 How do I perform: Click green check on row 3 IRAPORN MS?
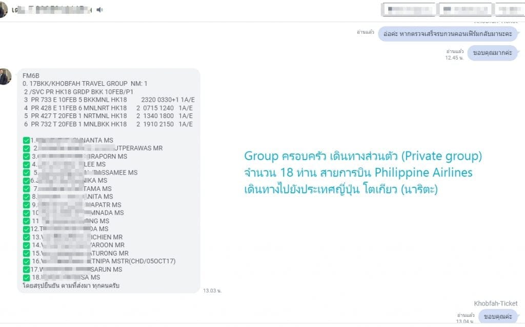(x=27, y=156)
